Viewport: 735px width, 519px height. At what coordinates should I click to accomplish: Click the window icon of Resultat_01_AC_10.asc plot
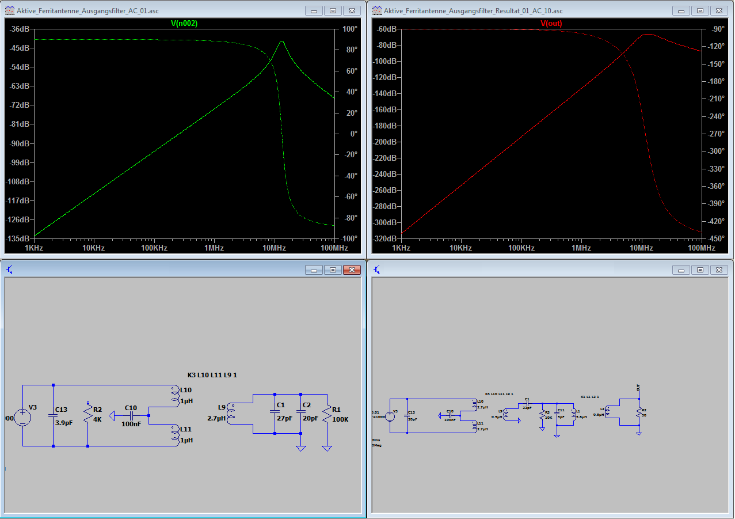pos(377,10)
